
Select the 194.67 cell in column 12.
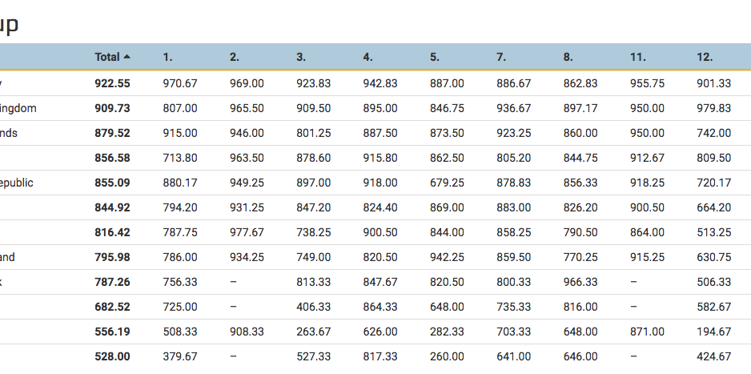(x=713, y=332)
